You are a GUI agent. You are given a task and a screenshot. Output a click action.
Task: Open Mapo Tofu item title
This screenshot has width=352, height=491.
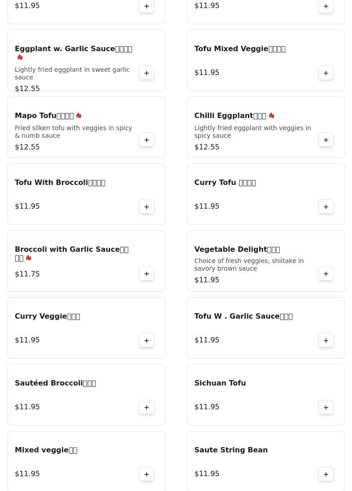tap(44, 116)
